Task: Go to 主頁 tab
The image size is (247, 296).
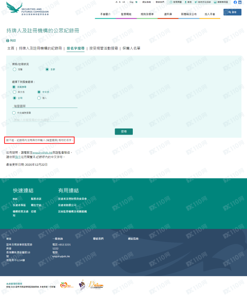Action: pos(11,49)
